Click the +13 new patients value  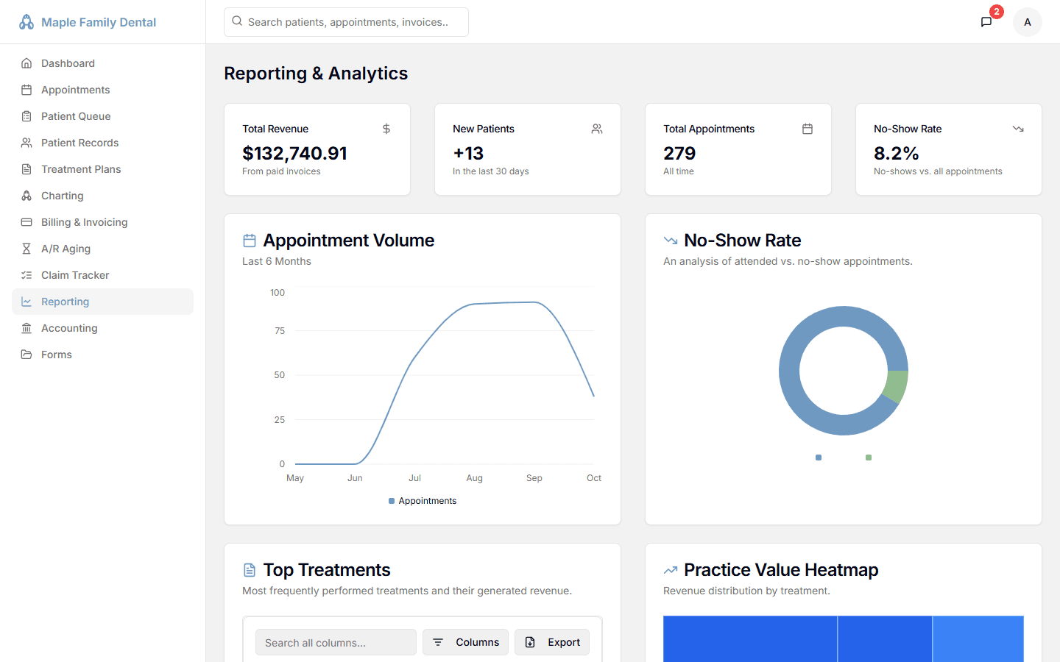(468, 153)
